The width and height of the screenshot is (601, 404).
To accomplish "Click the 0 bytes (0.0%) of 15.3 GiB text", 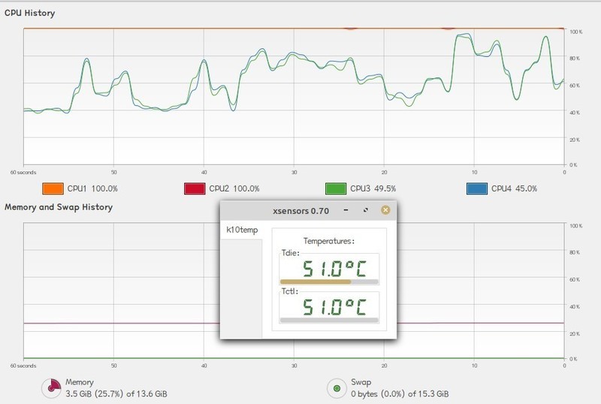I will pyautogui.click(x=400, y=393).
